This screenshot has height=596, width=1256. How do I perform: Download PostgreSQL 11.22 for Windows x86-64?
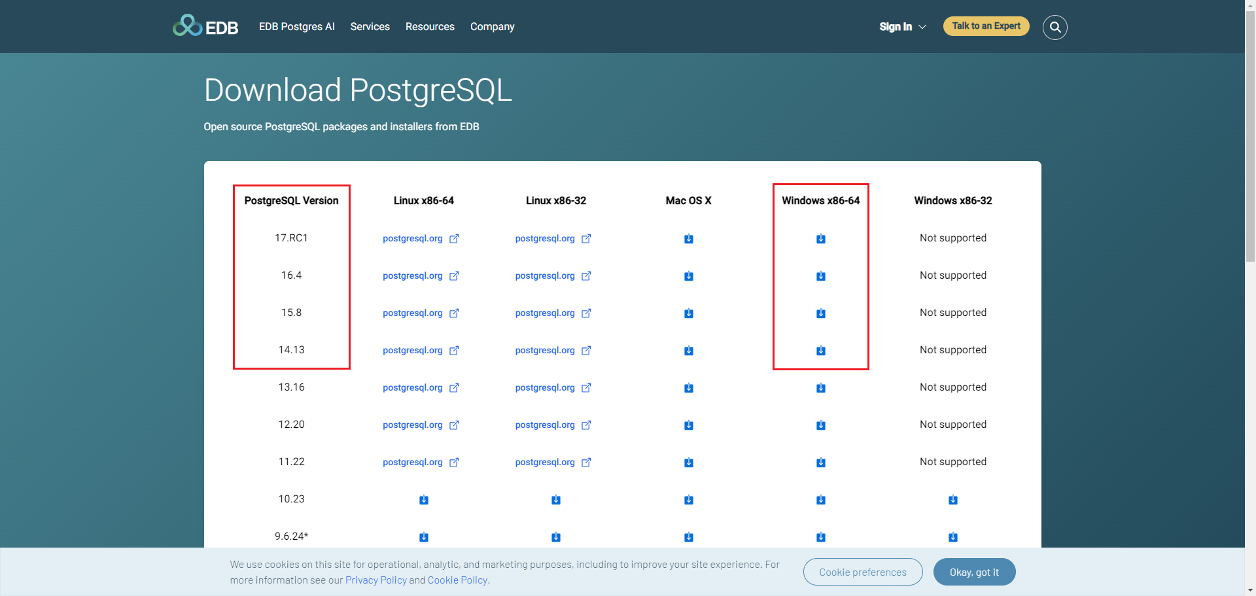pyautogui.click(x=821, y=463)
